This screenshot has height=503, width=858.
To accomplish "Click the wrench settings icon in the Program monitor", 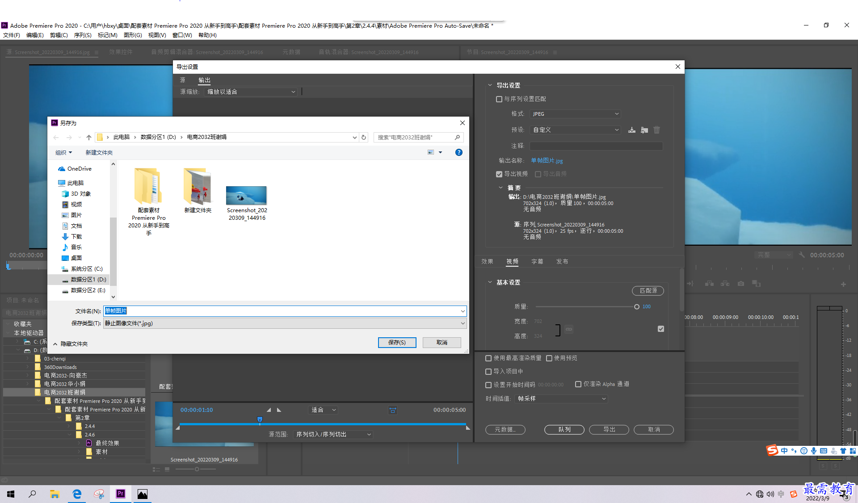I will pyautogui.click(x=802, y=255).
